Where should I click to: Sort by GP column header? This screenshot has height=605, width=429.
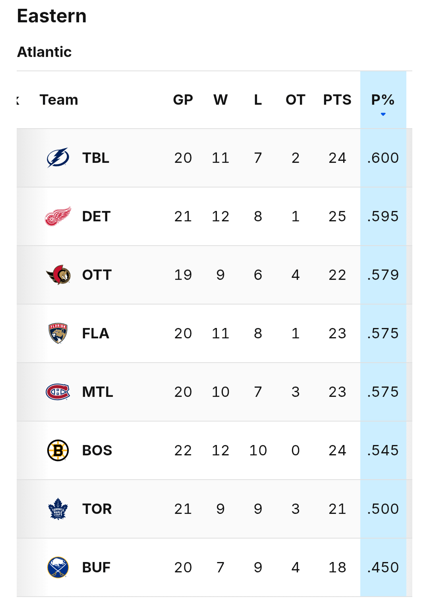[183, 100]
